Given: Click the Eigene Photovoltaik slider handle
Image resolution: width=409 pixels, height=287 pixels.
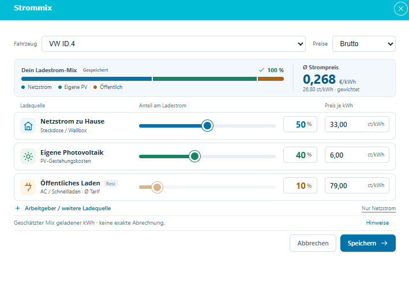Looking at the screenshot, I should click(x=194, y=156).
